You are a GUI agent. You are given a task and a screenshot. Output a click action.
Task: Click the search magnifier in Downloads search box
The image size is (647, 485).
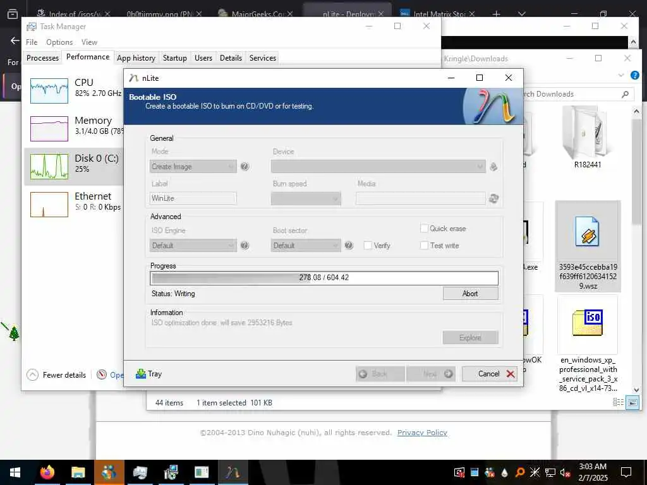pyautogui.click(x=625, y=94)
